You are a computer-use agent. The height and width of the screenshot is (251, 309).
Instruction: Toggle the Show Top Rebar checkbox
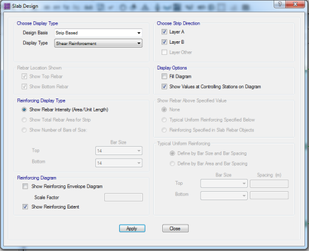tap(24, 76)
